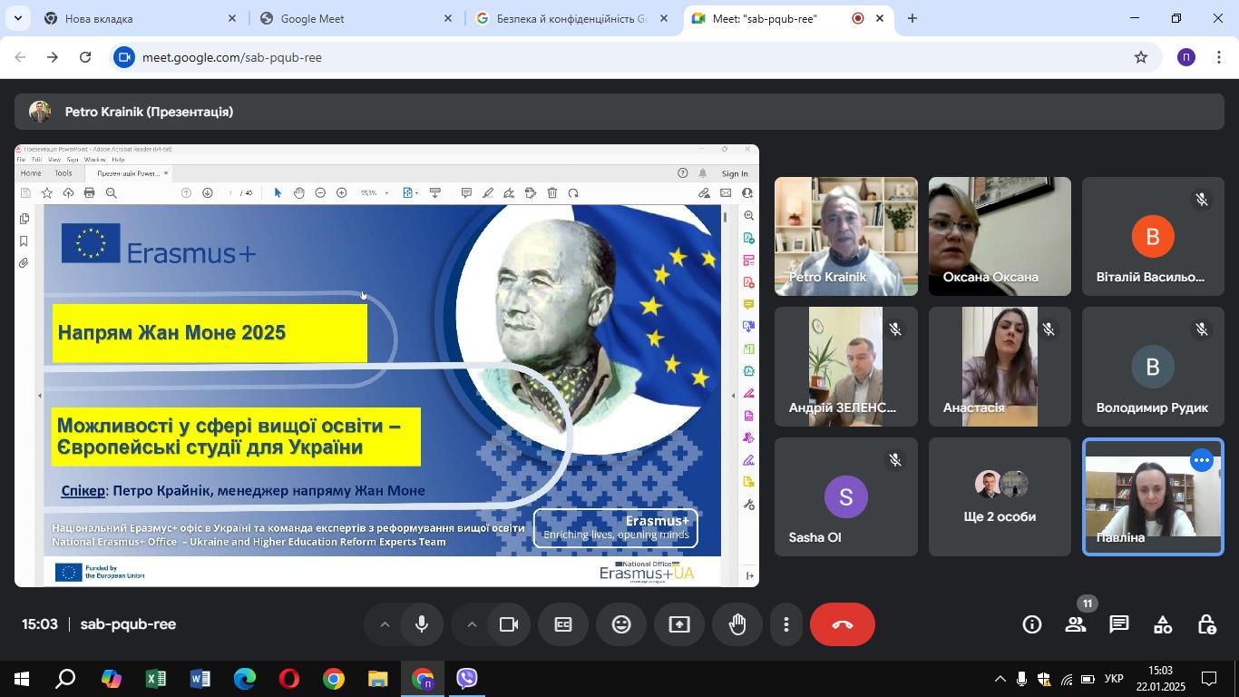Open the people list with 11 participants
Screen dimensions: 1239x697
click(x=1076, y=624)
